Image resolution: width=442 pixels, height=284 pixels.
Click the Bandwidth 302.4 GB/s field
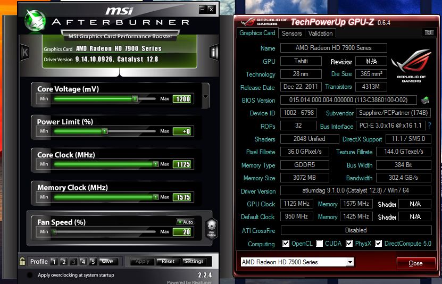pyautogui.click(x=403, y=178)
